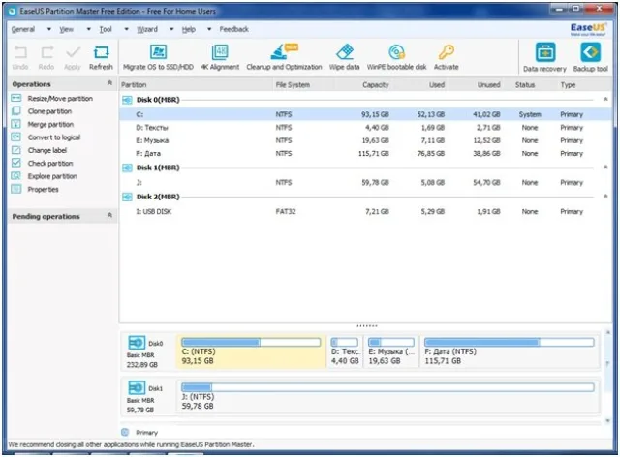Image resolution: width=620 pixels, height=457 pixels.
Task: Click the Disk 0(MBR) header icon
Action: coord(127,100)
